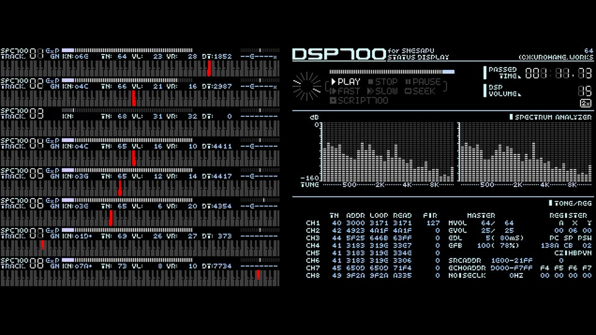Click the KN:o3G note value on DT:4417 track
The width and height of the screenshot is (596, 335).
(75, 176)
